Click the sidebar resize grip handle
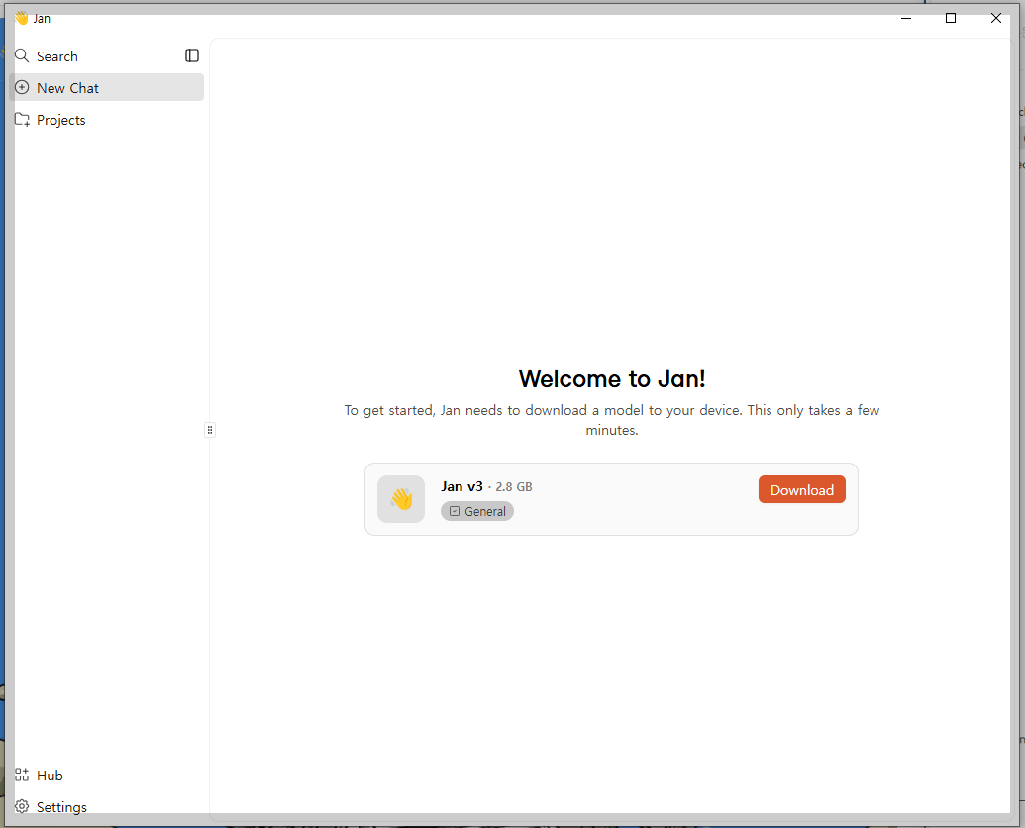 (x=209, y=430)
